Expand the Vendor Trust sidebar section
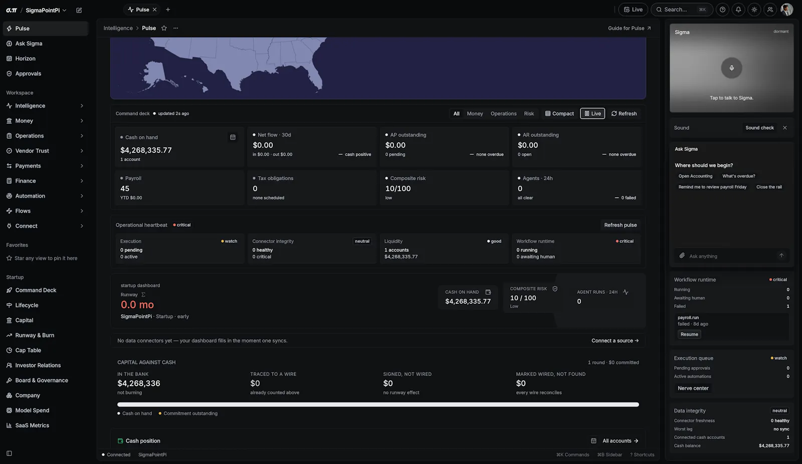The height and width of the screenshot is (464, 802). click(45, 151)
